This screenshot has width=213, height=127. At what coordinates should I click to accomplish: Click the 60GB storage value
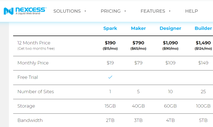(x=170, y=106)
